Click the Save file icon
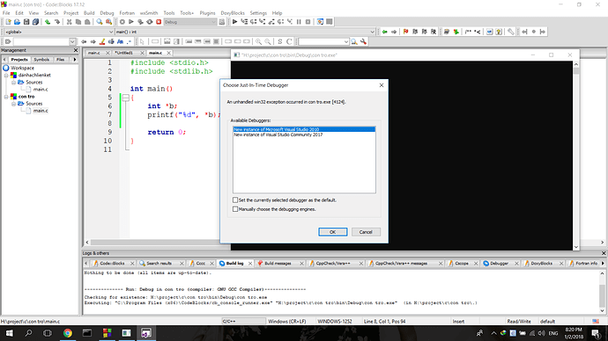Screen dimensions: 608x341 (26, 22)
